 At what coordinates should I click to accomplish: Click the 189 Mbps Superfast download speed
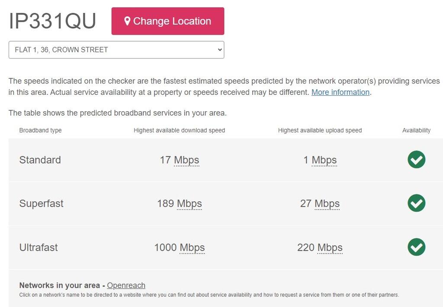click(179, 204)
